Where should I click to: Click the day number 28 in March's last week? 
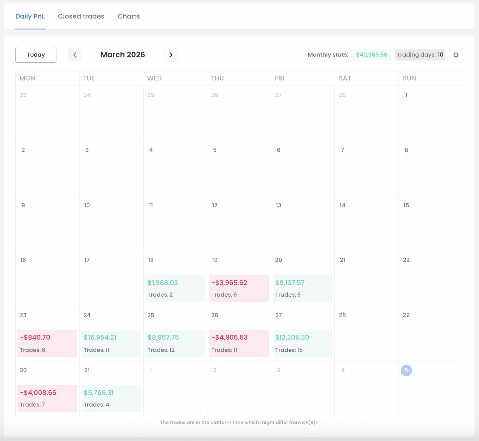click(342, 315)
